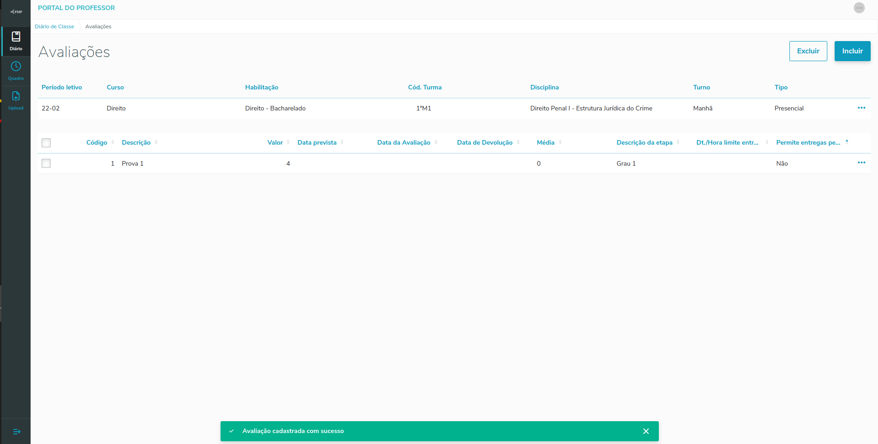Click the 22-02 período letivo value
This screenshot has height=444, width=878.
click(51, 108)
